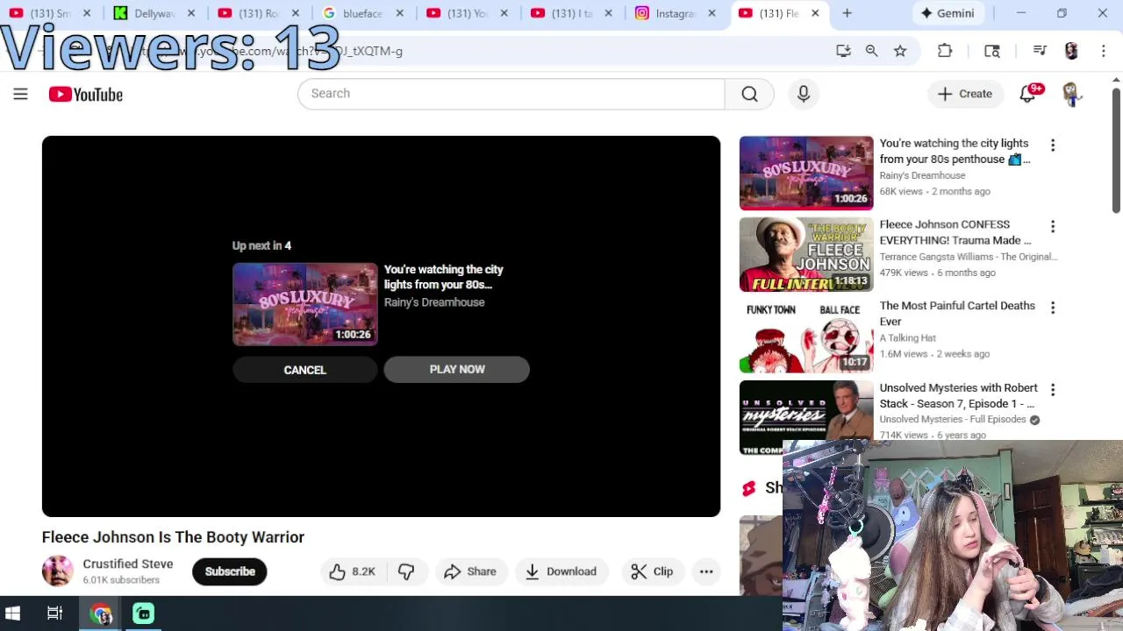Bookmark this page with star icon
1123x631 pixels.
click(x=900, y=51)
